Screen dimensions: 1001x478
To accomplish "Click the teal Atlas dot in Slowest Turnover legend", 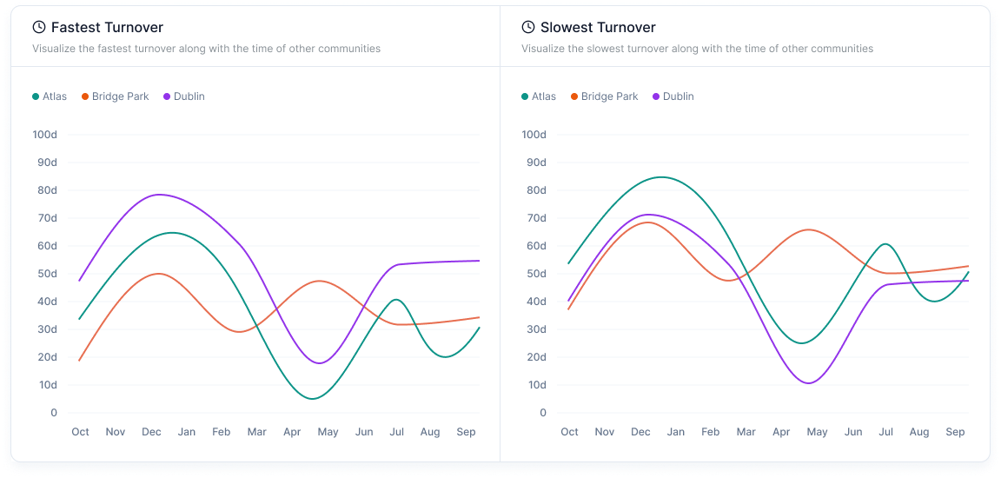I will click(x=525, y=96).
